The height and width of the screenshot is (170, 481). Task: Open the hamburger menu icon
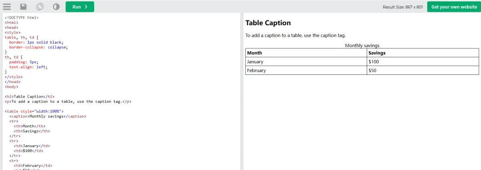click(x=7, y=7)
